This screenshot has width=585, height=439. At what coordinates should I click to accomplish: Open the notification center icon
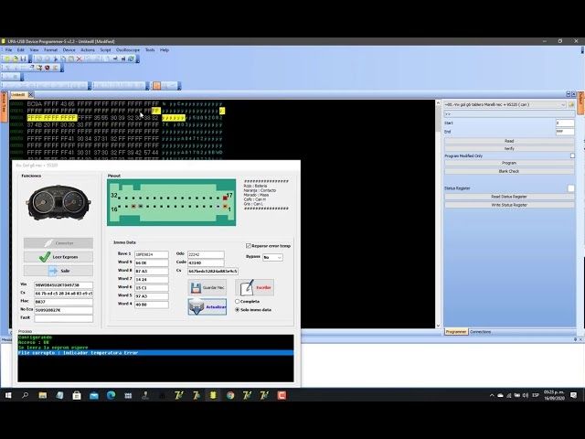pyautogui.click(x=573, y=395)
